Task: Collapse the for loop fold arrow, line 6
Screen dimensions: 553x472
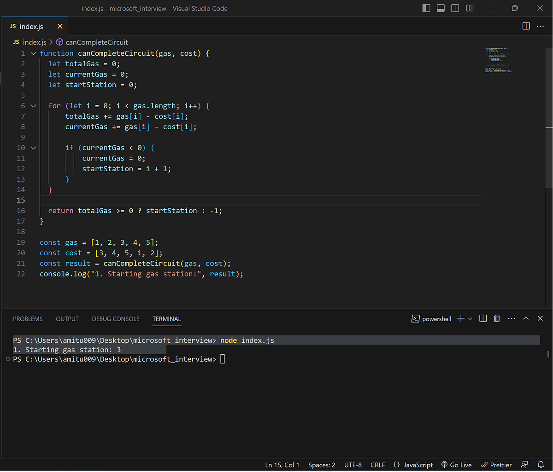Action: 33,106
